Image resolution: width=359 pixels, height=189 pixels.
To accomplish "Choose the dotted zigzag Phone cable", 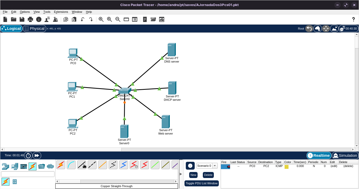I will 113,165.
